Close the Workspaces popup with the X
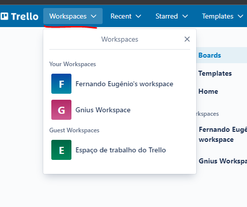 click(187, 39)
